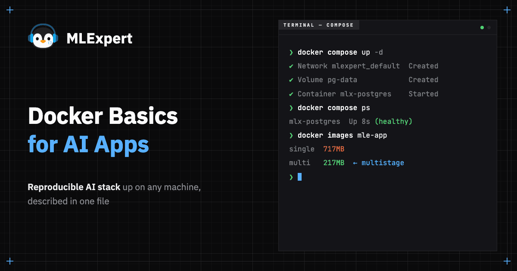Click the 'described in one file' text
The image size is (517, 271).
69,201
